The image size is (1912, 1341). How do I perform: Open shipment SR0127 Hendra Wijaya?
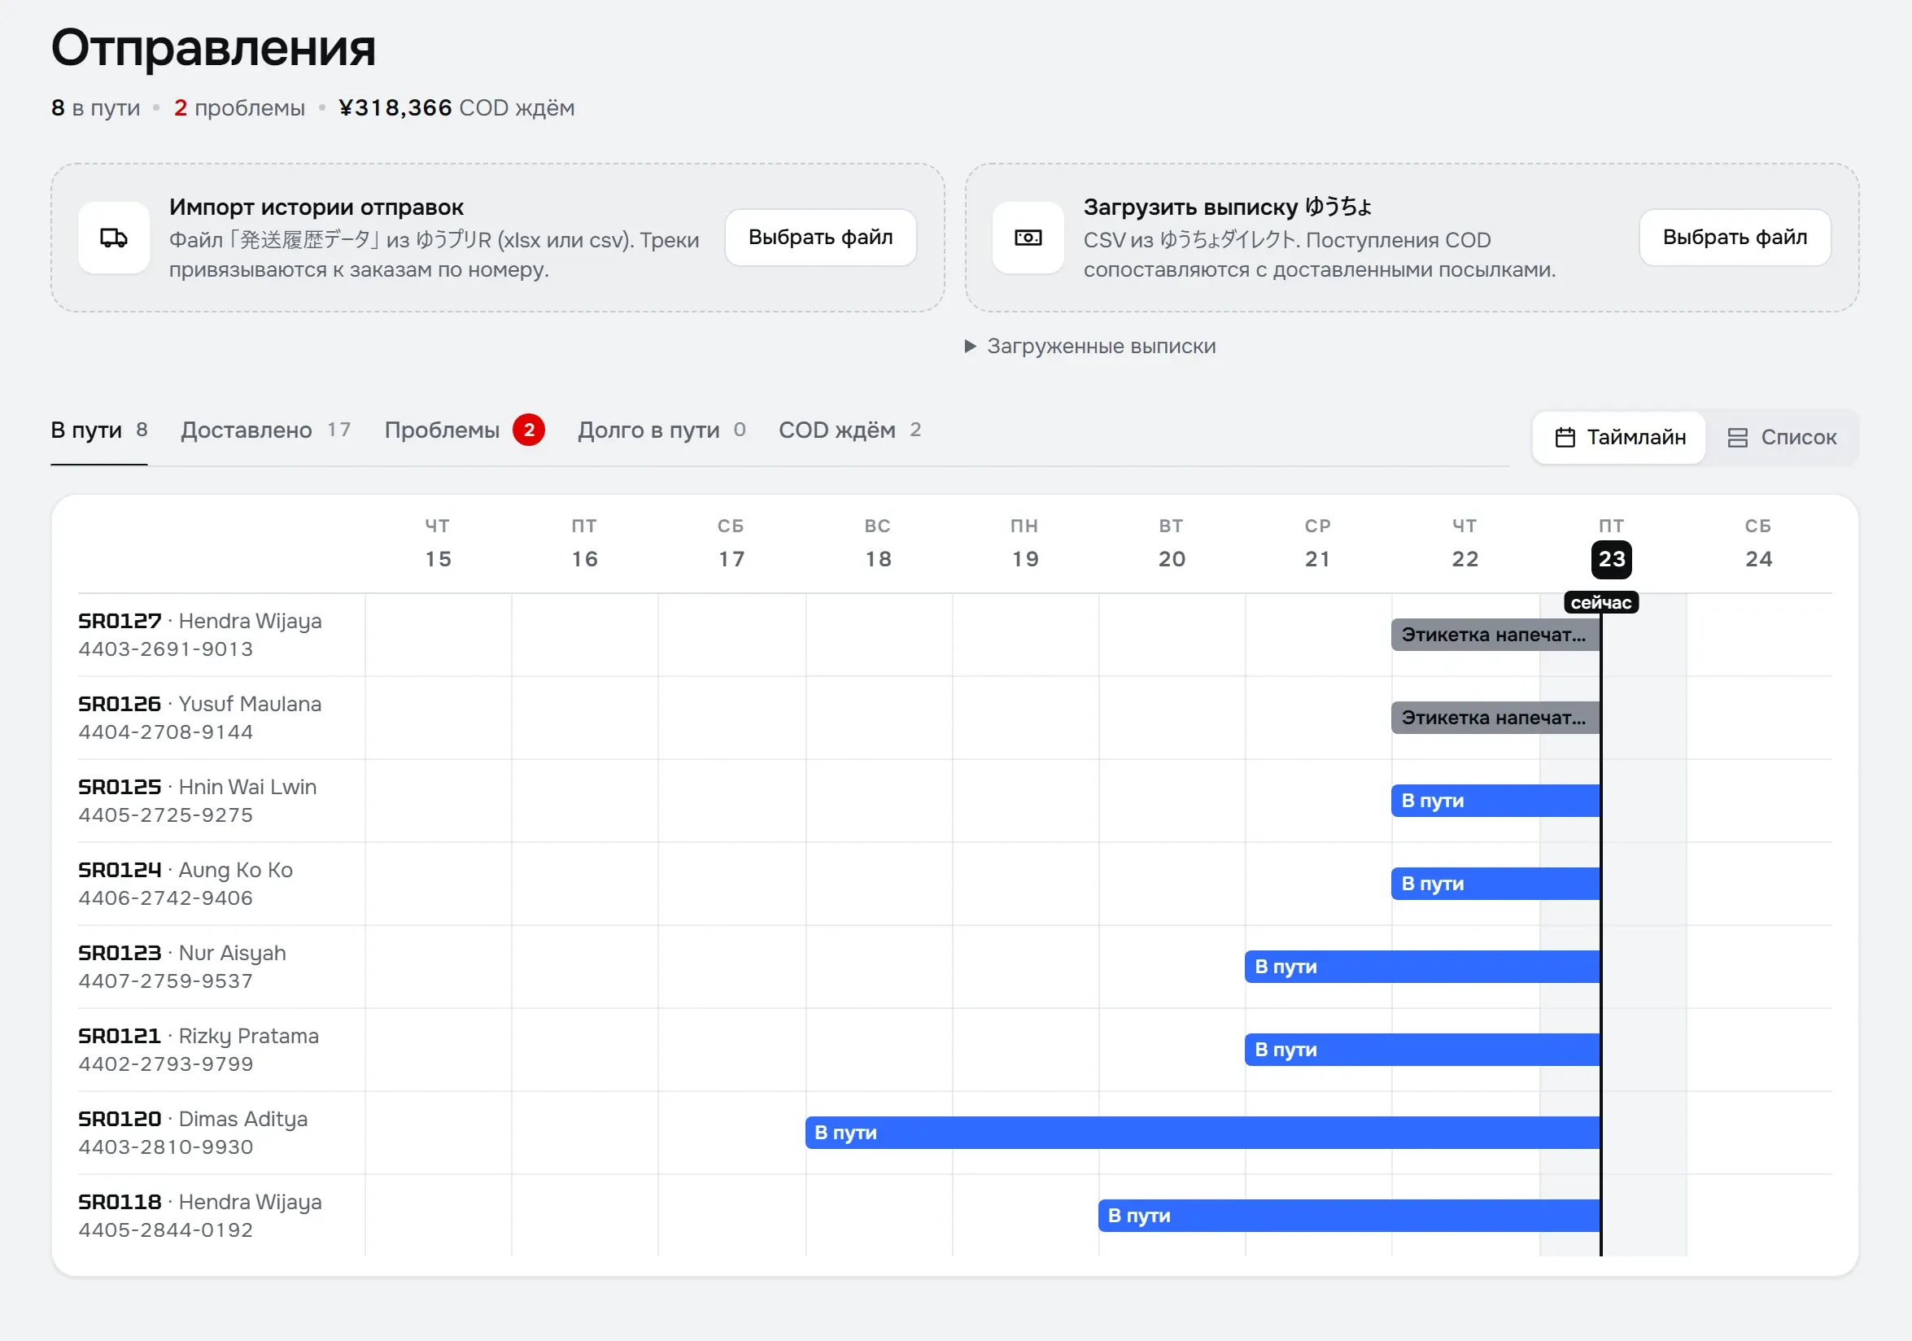200,622
